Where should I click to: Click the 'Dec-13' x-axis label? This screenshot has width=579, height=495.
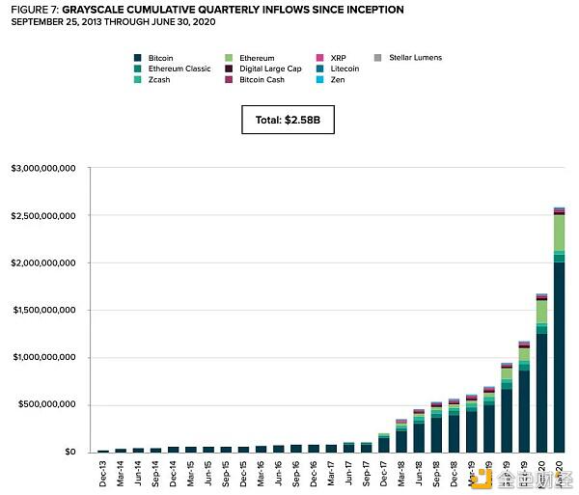[x=102, y=474]
